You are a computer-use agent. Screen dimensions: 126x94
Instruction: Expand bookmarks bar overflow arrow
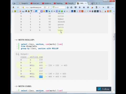(114, 11)
